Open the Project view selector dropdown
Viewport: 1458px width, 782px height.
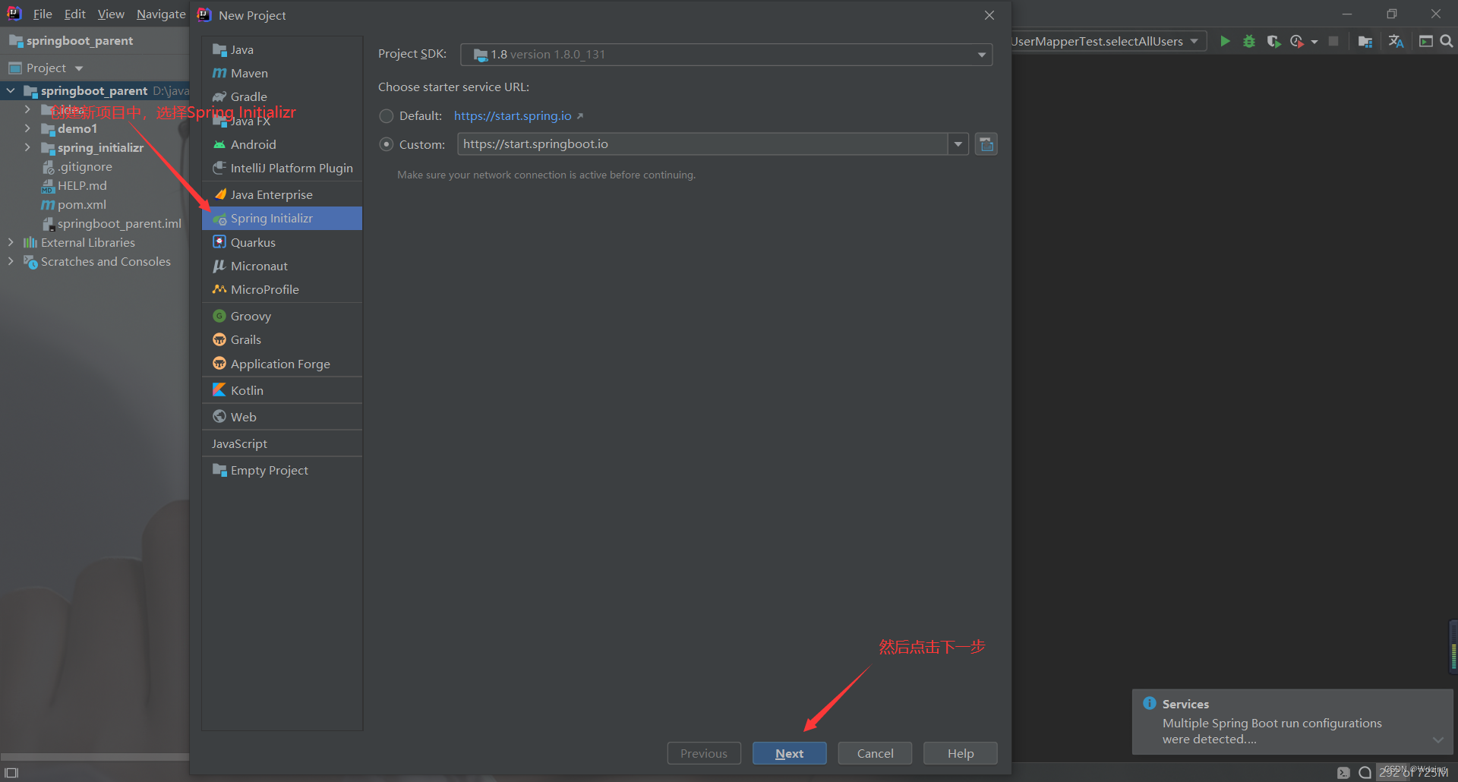(x=46, y=68)
